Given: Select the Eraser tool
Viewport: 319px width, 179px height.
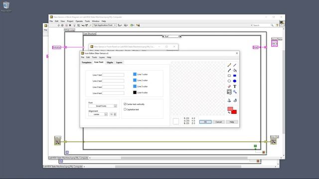Looking at the screenshot, I should (229, 87).
